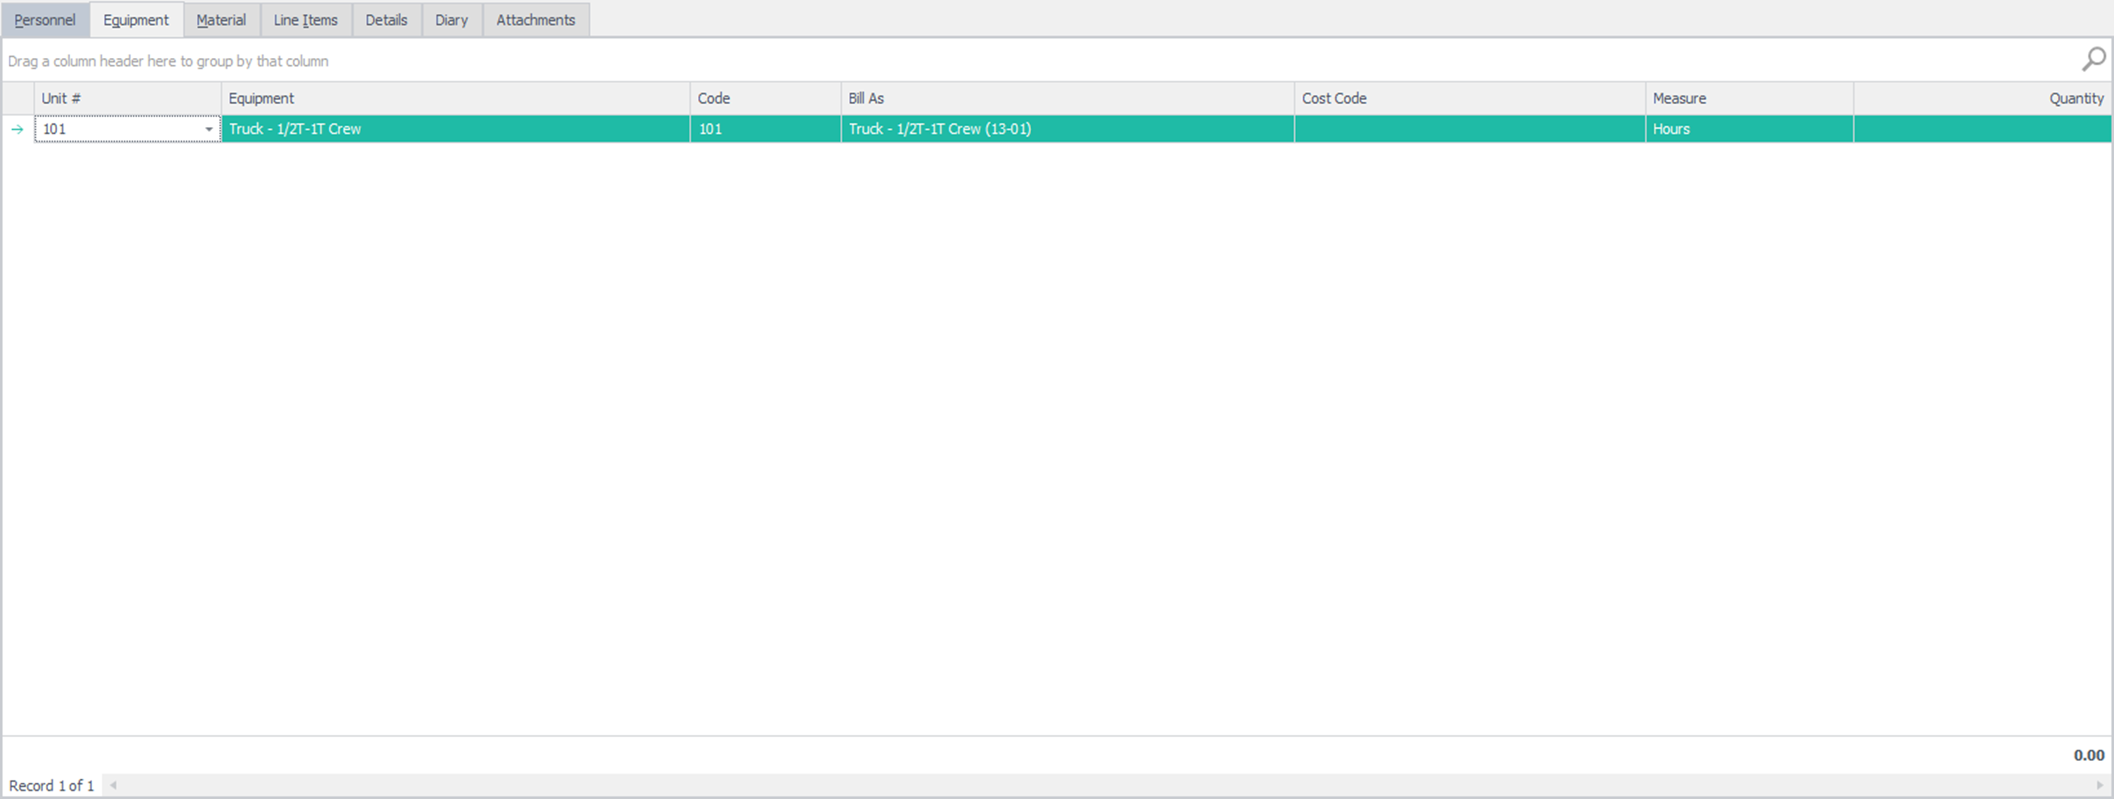This screenshot has height=799, width=2114.
Task: Sort by the Bill As column header
Action: [x=1067, y=98]
